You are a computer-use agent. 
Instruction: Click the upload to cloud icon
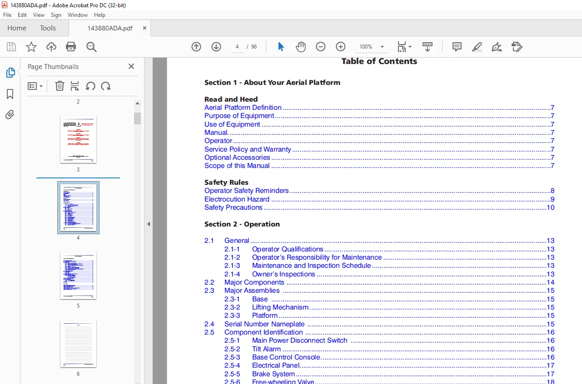coord(51,47)
